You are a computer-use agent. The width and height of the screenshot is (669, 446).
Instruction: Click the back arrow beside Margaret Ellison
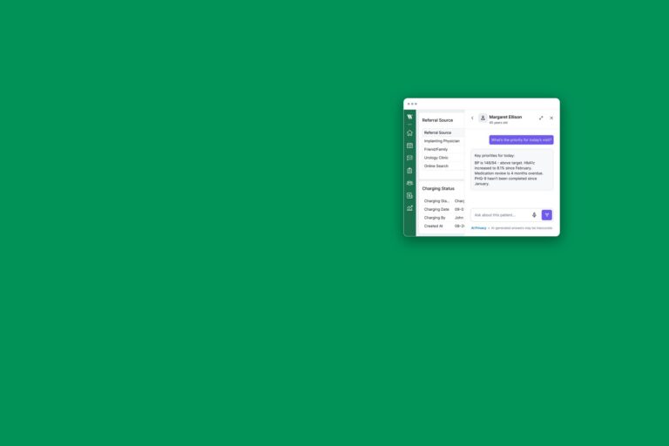[x=472, y=118]
